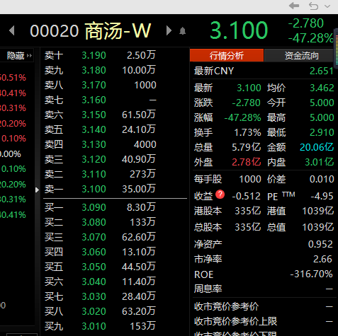Click the double chevron next to 隐藏
This screenshot has height=336, width=338.
click(30, 56)
